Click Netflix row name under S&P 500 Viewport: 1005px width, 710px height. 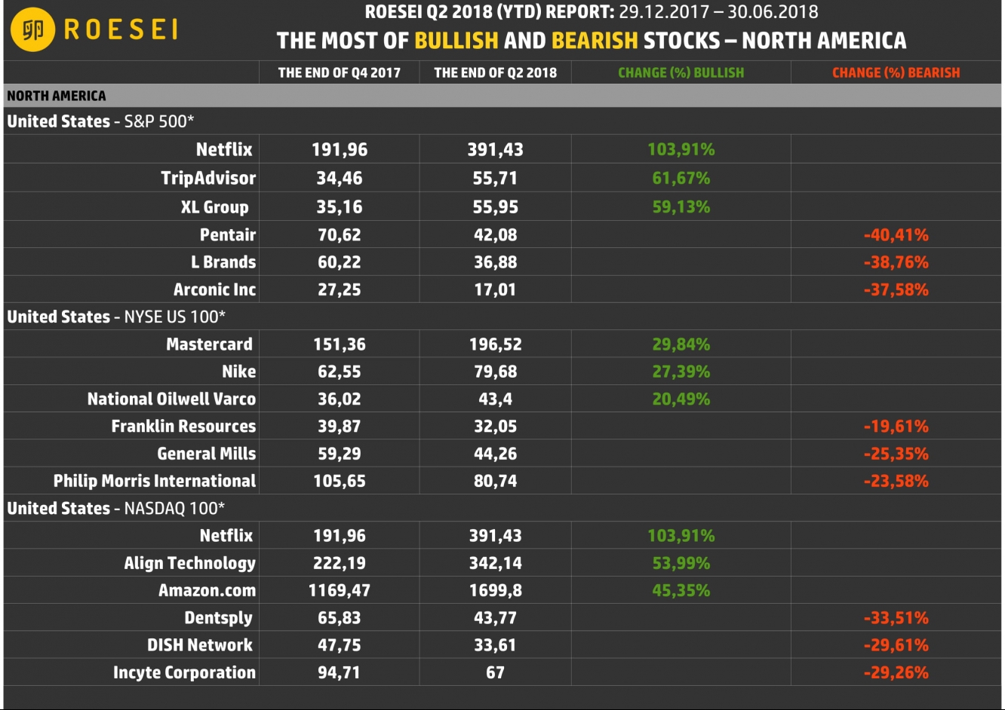tap(224, 149)
